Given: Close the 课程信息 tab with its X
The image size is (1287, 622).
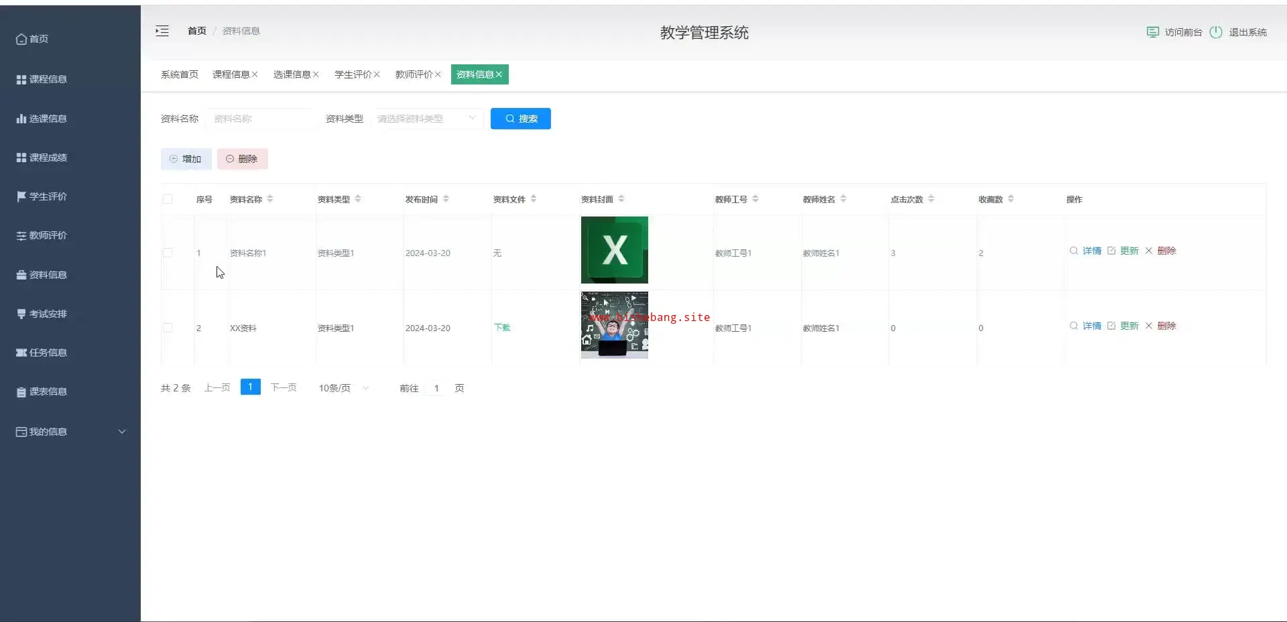Looking at the screenshot, I should (255, 74).
